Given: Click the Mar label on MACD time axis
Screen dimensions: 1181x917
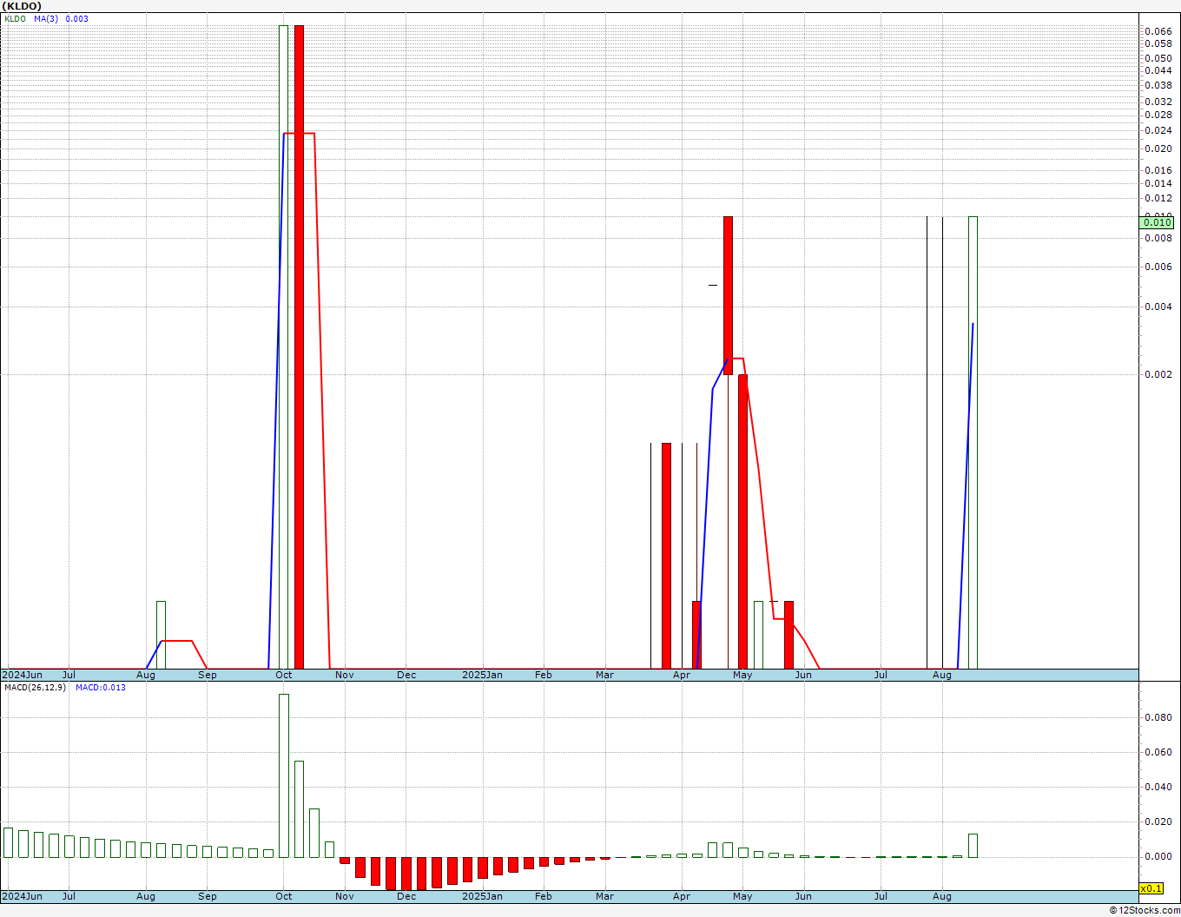Looking at the screenshot, I should (x=604, y=896).
